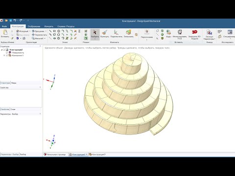Image resolution: width=235 pixels, height=176 pixels.
Task: Select the Ellipse sketch tool
Action: point(54,38)
